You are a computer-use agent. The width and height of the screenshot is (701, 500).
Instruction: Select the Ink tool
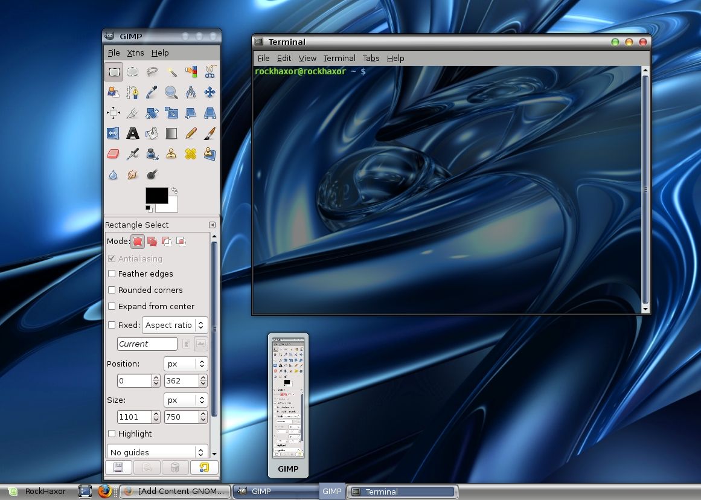pos(152,154)
